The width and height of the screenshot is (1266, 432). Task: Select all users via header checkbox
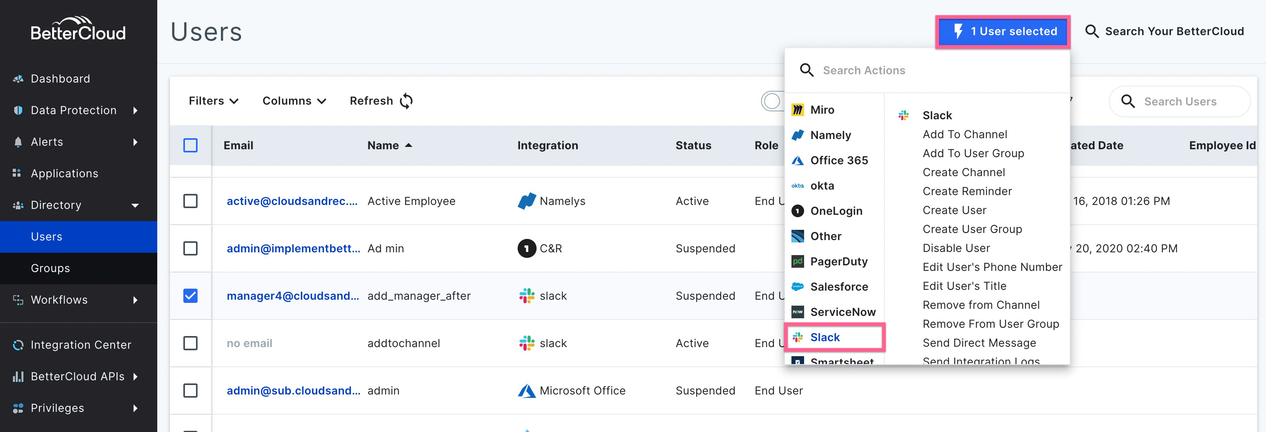[191, 145]
